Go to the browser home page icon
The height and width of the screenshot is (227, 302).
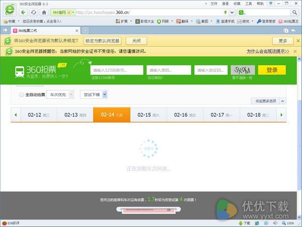point(44,13)
